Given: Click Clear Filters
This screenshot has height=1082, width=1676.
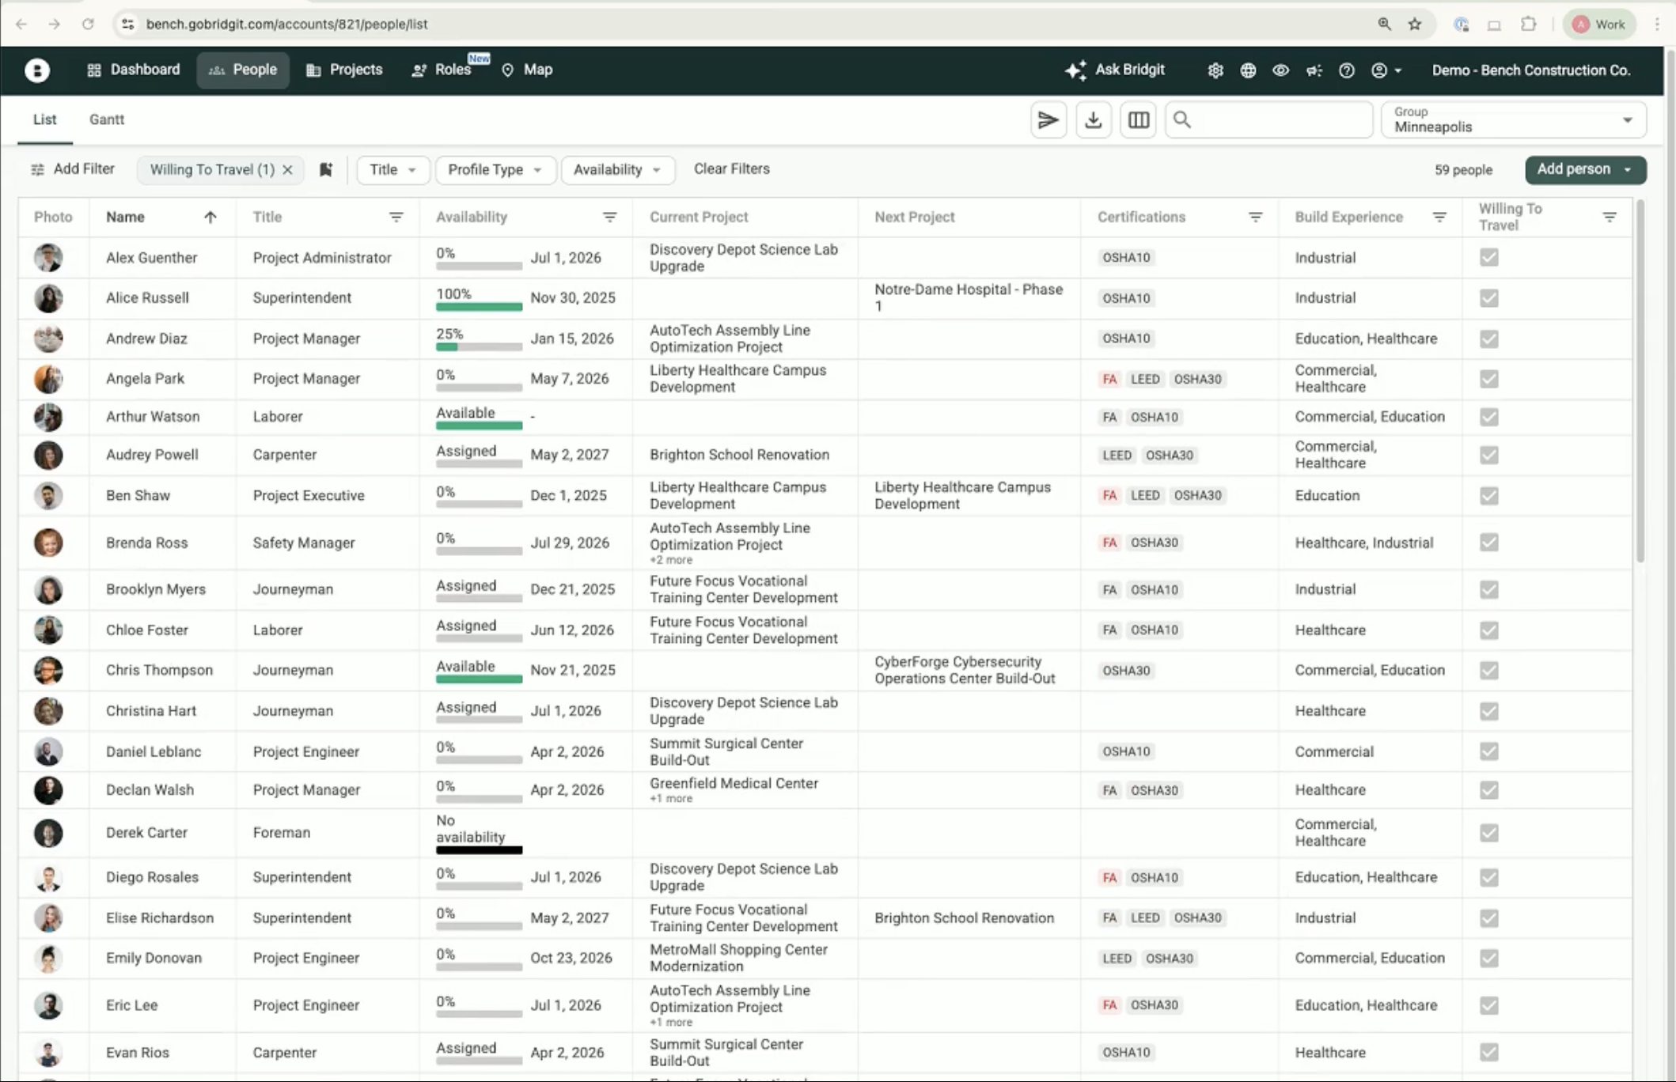Looking at the screenshot, I should [731, 168].
